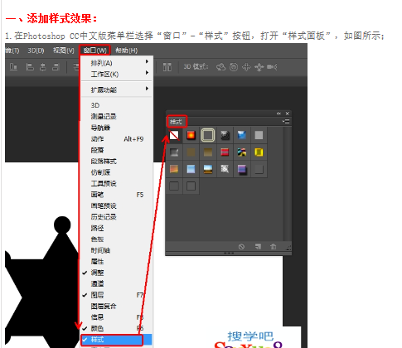Click the align left edges icon
This screenshot has width=402, height=348.
(x=30, y=67)
